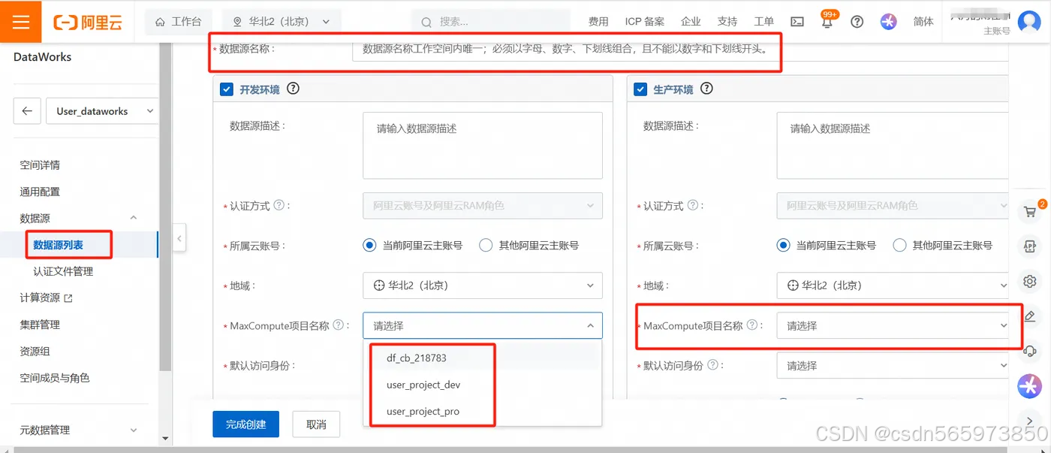Switch language with 简体 in top bar
This screenshot has height=453, width=1051.
point(923,22)
